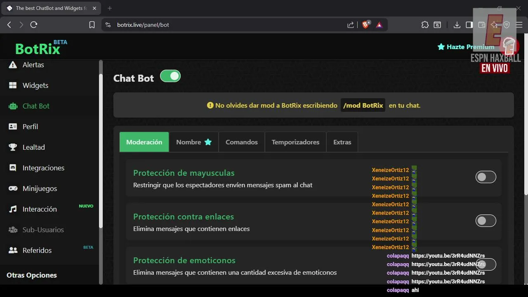
Task: Click the Lealtad trophy icon
Action: tap(13, 147)
